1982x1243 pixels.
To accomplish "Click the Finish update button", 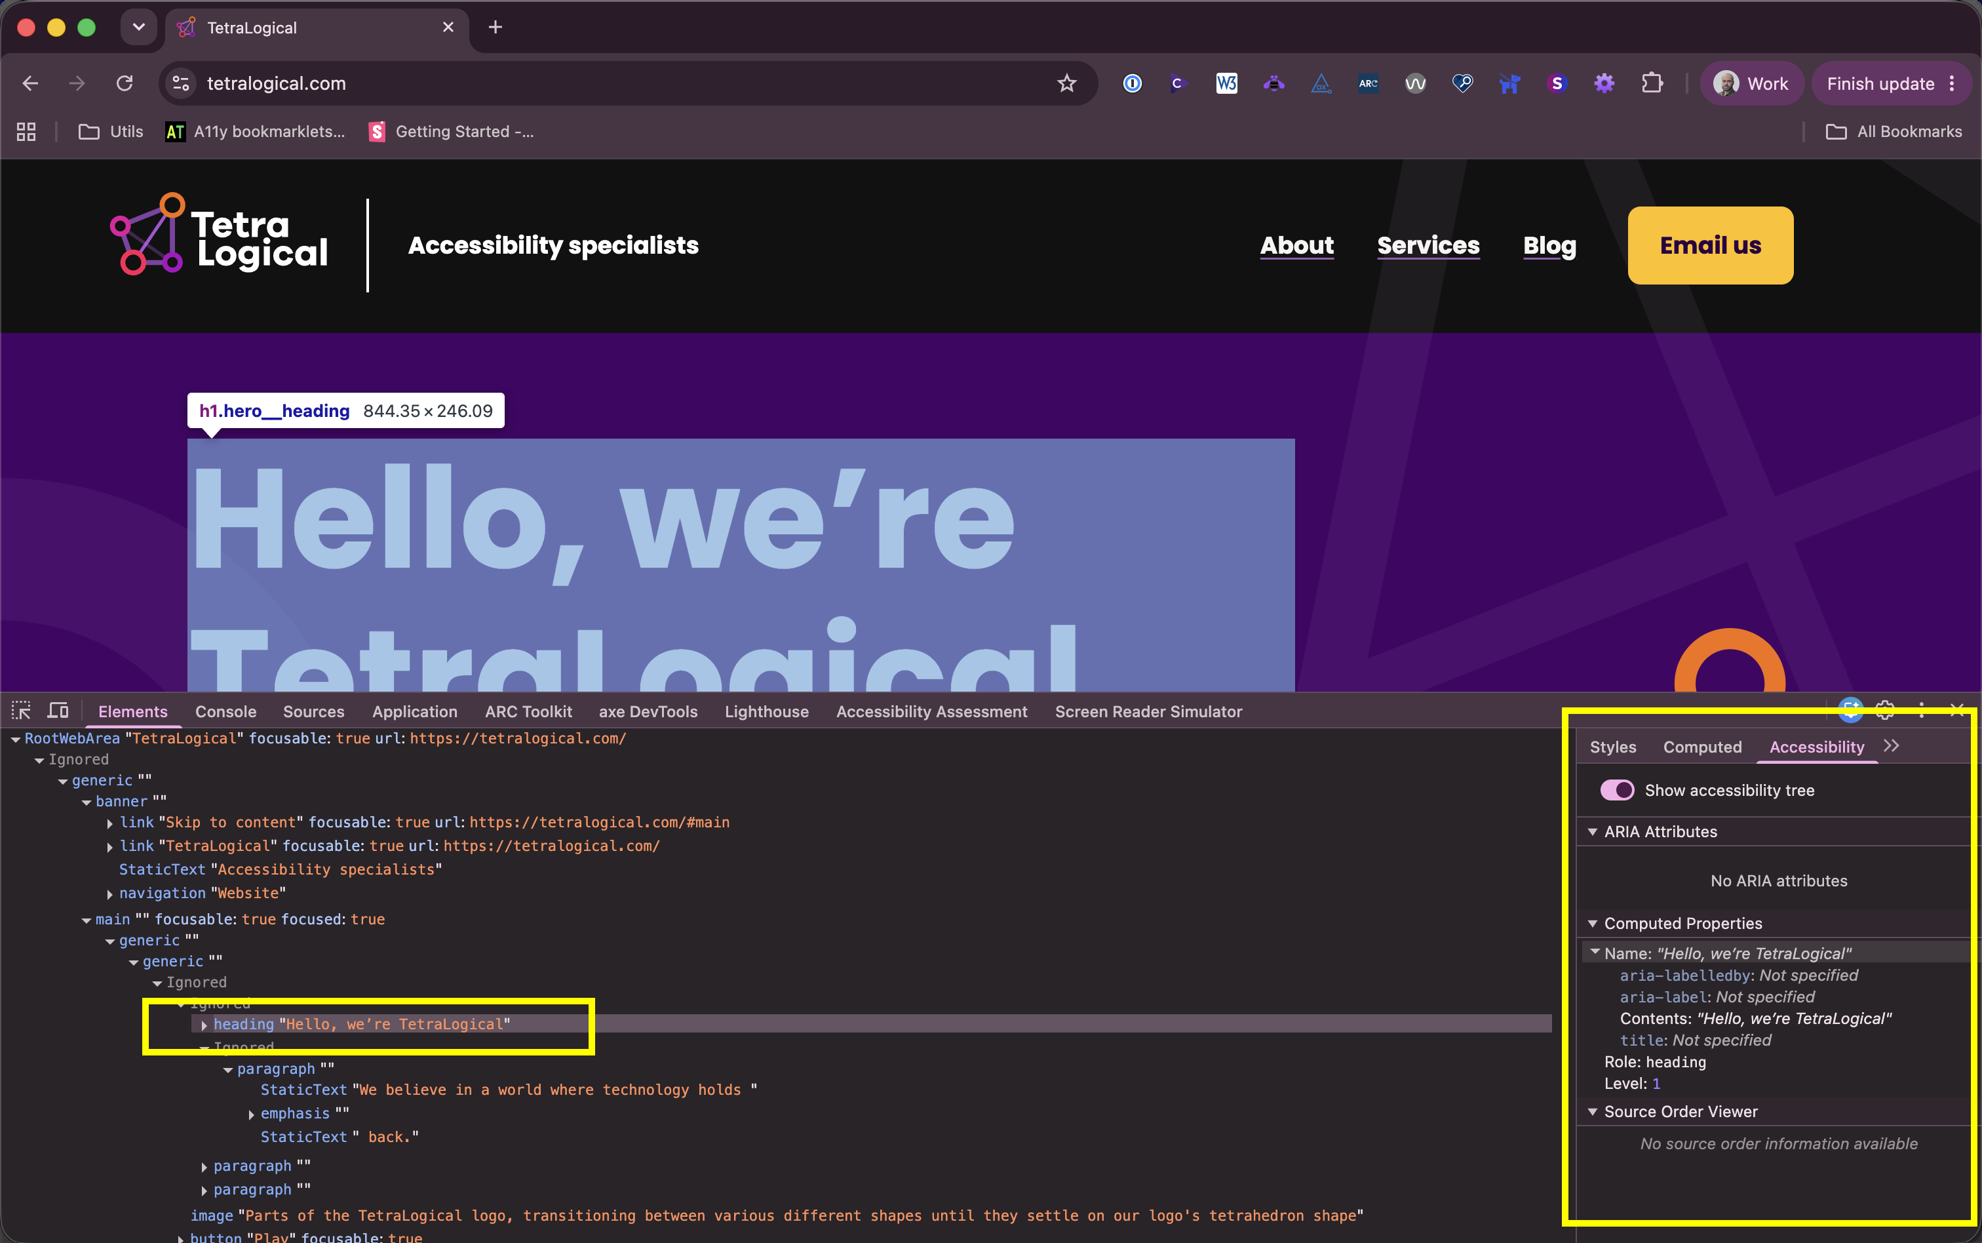I will [x=1880, y=83].
